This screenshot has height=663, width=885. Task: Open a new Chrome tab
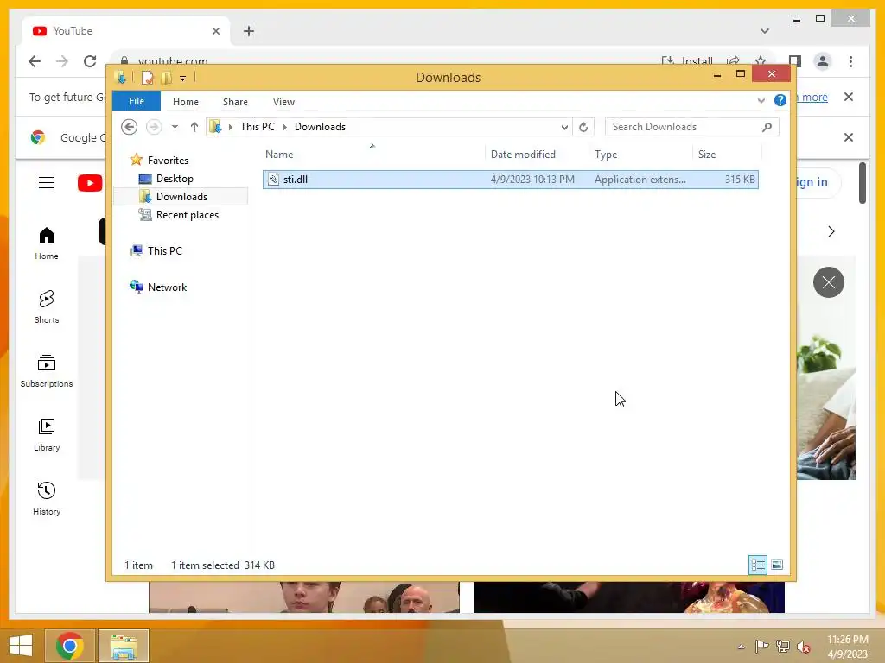[249, 31]
